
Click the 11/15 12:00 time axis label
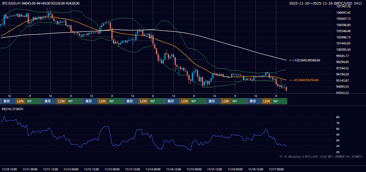tap(215, 169)
